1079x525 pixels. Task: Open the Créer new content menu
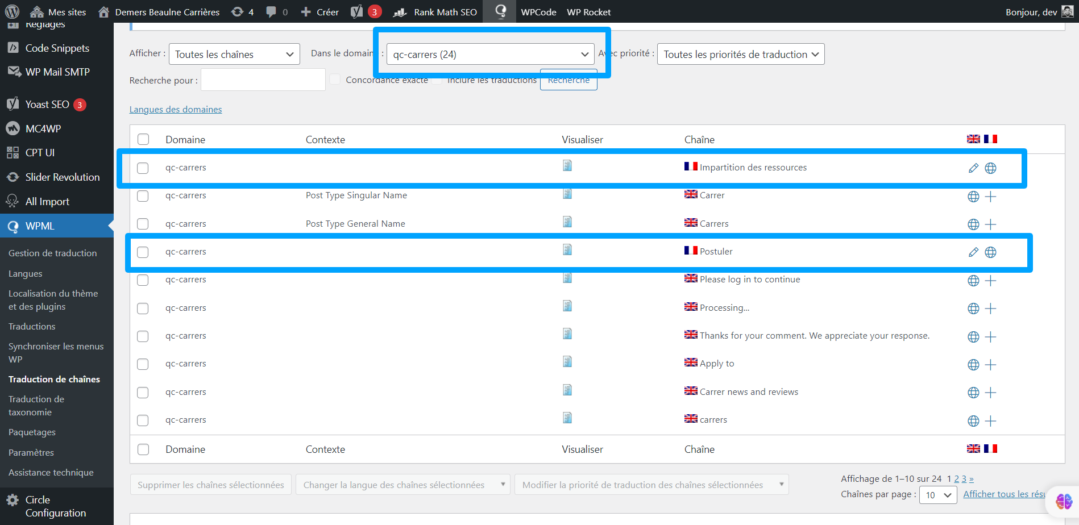pyautogui.click(x=319, y=12)
